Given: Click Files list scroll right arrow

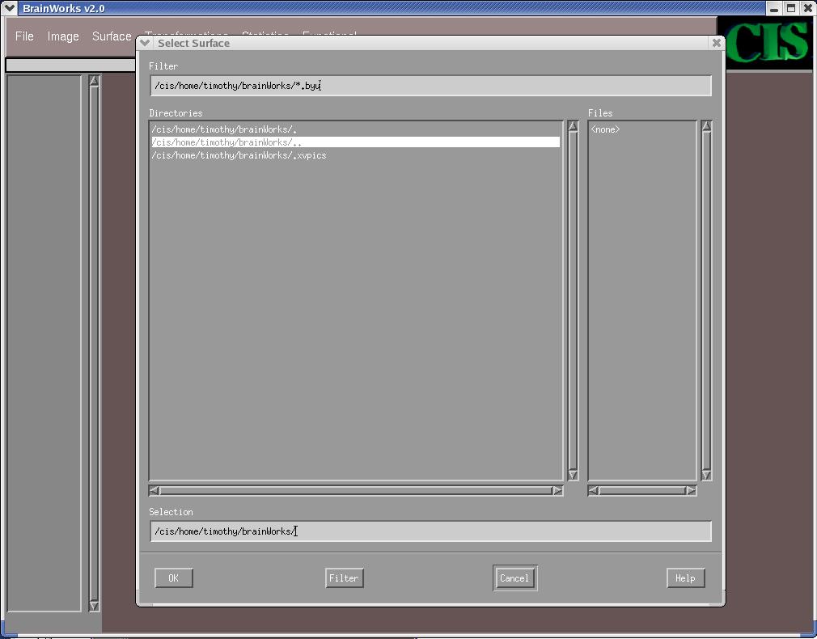Looking at the screenshot, I should [691, 490].
